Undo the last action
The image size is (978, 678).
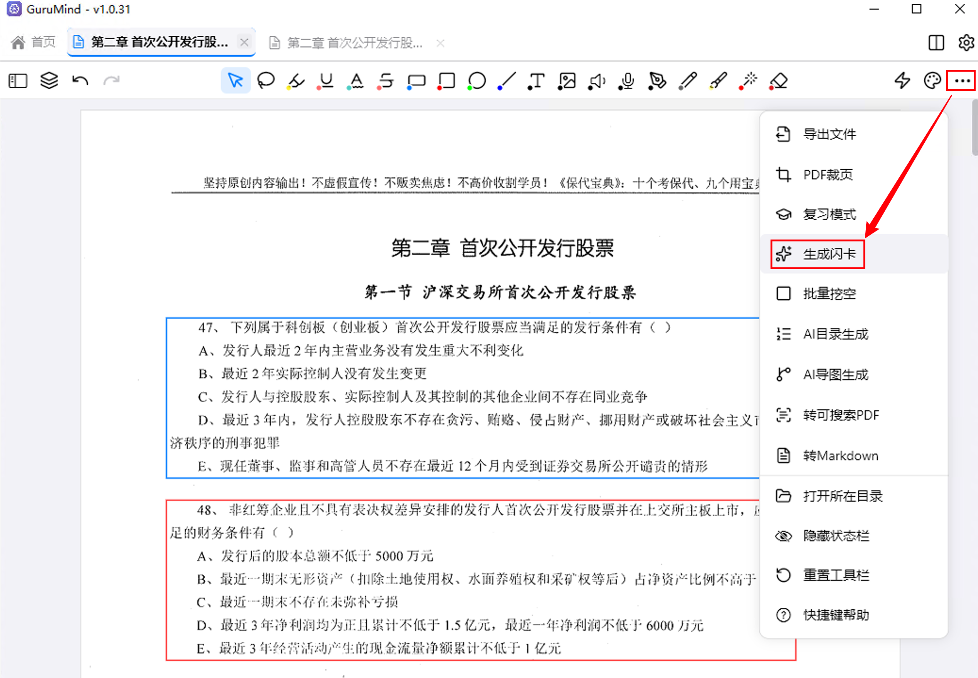click(80, 81)
